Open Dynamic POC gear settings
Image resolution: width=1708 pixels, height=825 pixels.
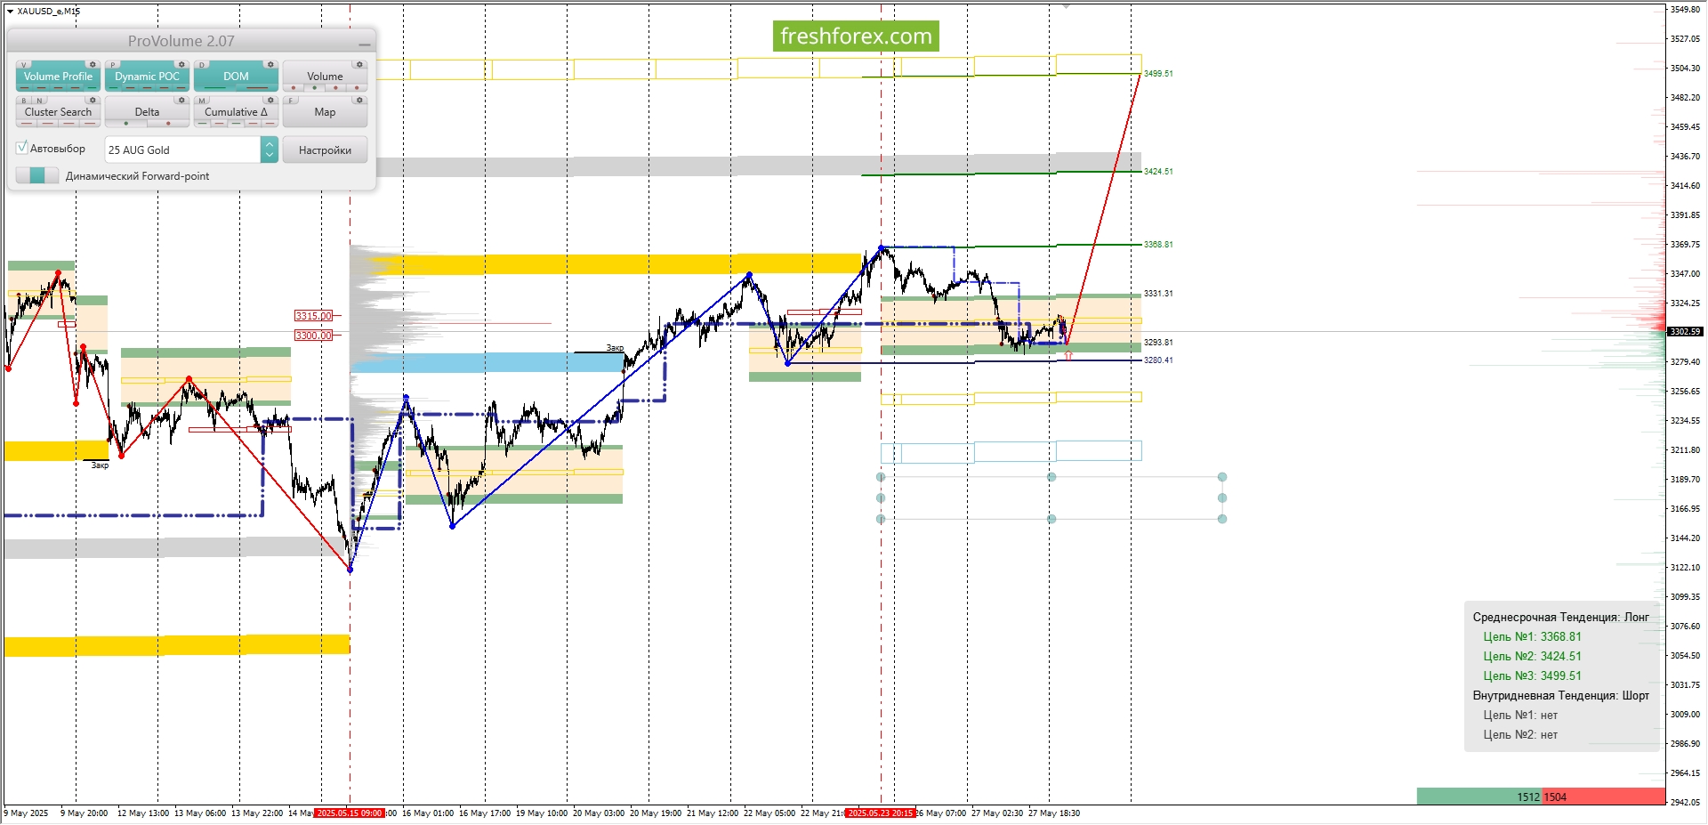tap(181, 64)
